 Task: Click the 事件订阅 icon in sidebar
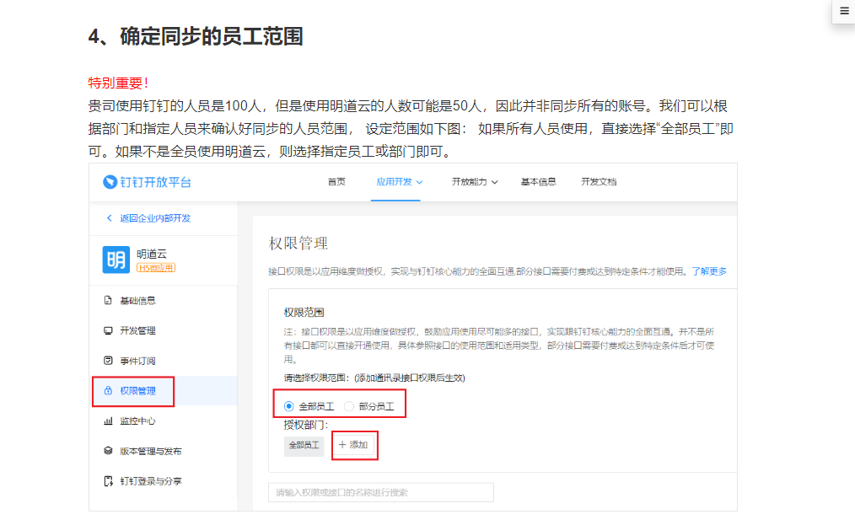(108, 361)
